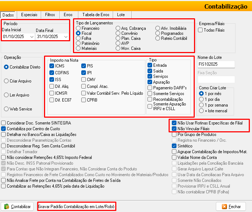Select the Financeiro launch type

78,28
